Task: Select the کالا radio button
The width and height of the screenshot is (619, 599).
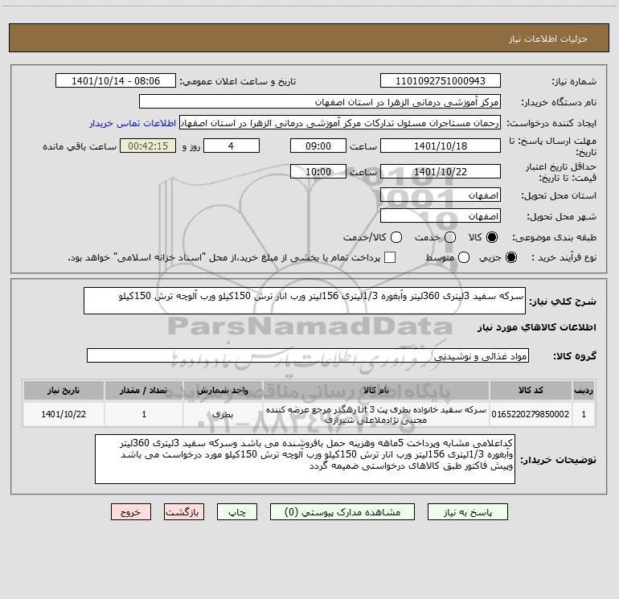Action: (492, 237)
